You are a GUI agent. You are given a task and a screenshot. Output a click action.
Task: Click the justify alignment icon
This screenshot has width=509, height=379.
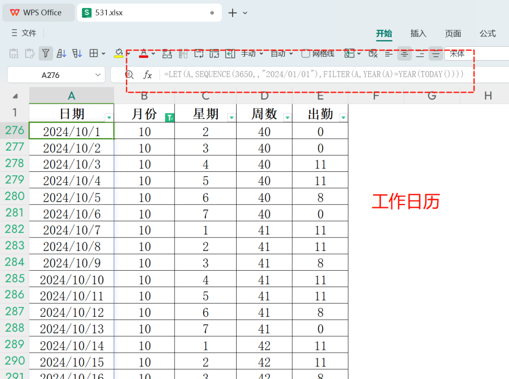pyautogui.click(x=436, y=54)
